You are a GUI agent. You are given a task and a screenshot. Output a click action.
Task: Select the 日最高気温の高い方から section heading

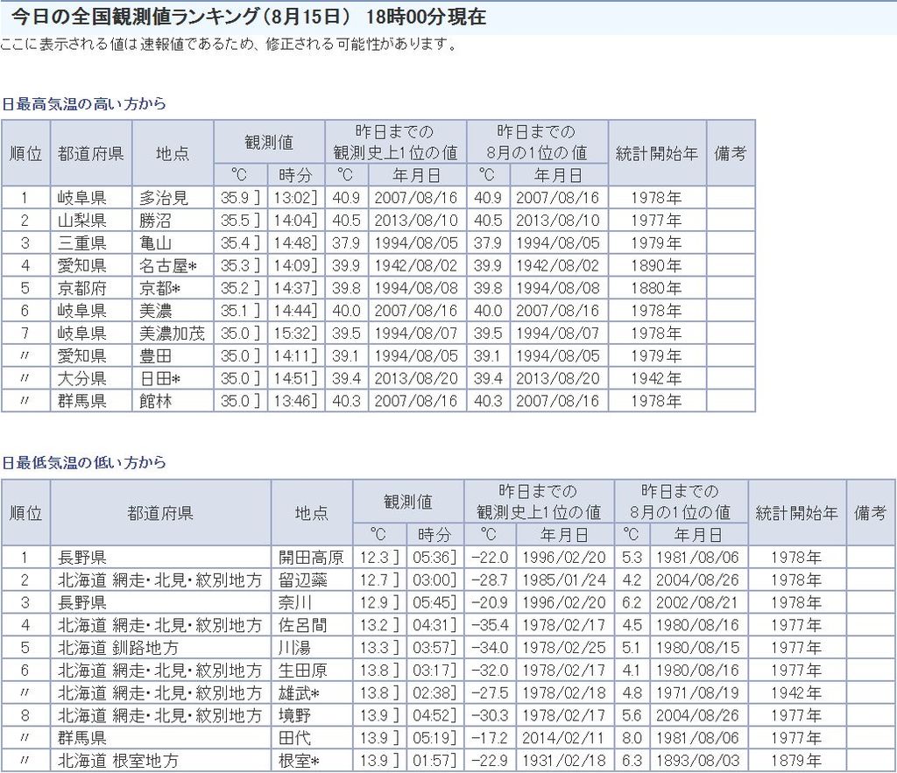[x=84, y=104]
